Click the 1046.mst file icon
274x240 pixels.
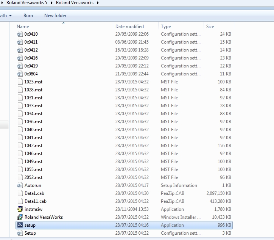pos(20,154)
